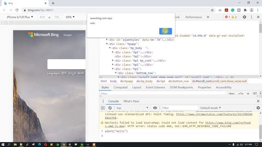The height and width of the screenshot is (147, 262).
Task: Switch to the DOM Breakpoints tab
Action: [x=181, y=87]
